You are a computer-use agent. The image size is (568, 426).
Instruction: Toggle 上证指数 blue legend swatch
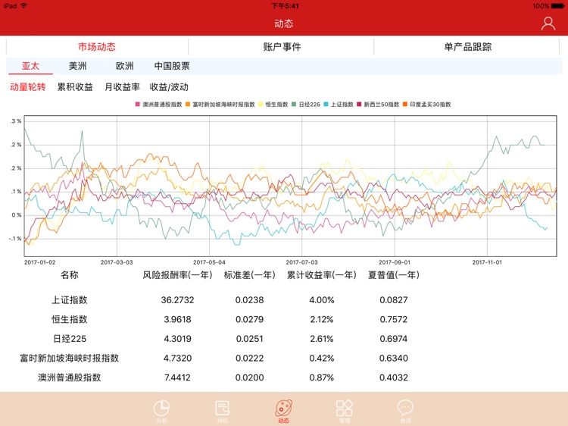click(326, 105)
